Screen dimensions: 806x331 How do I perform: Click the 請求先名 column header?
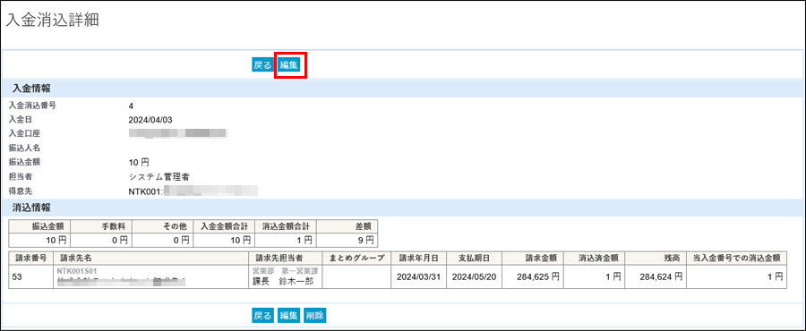coord(151,259)
